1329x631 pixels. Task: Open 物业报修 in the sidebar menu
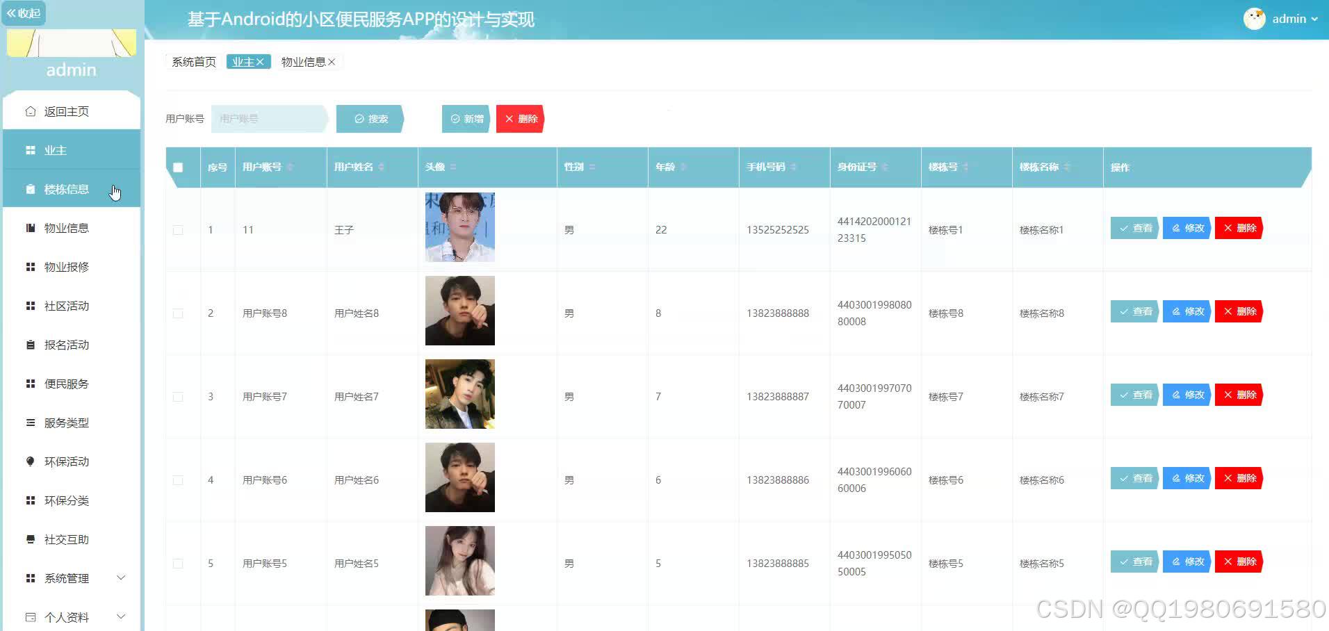pos(72,267)
